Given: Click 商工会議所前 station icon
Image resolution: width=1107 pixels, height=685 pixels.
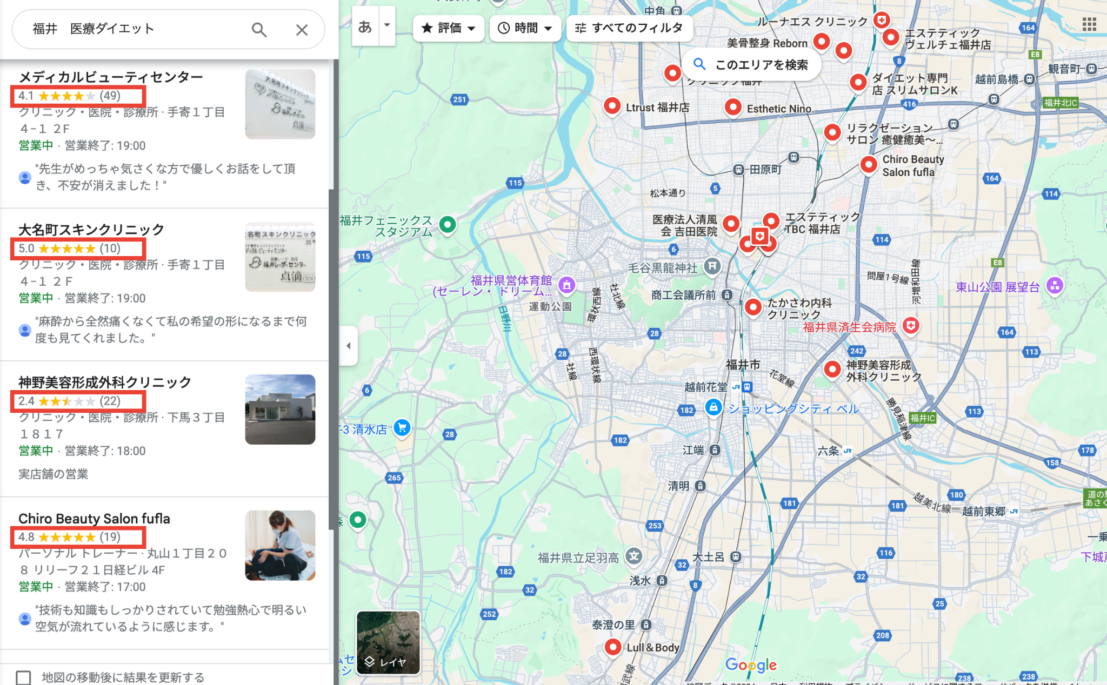Looking at the screenshot, I should coord(727,295).
